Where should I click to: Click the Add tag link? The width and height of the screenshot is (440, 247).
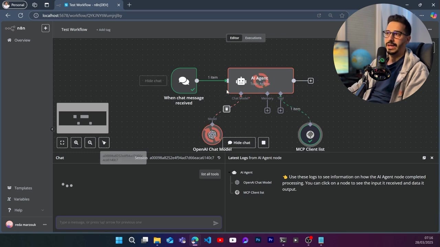(x=103, y=30)
